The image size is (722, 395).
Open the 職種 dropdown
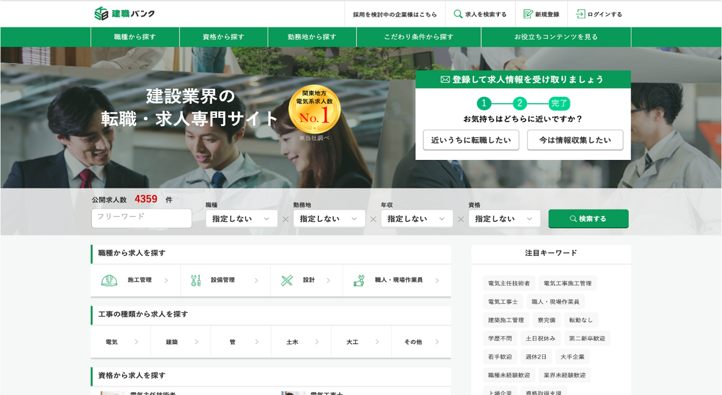(x=242, y=219)
